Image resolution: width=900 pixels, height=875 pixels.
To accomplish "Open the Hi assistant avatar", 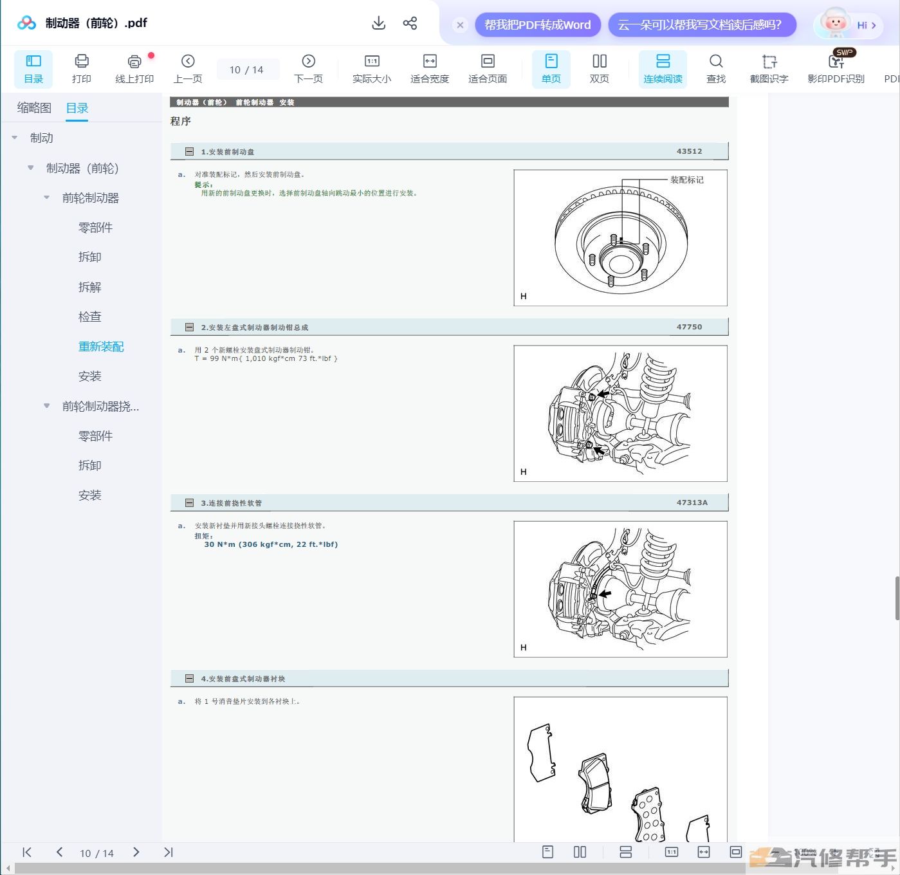I will coord(848,24).
